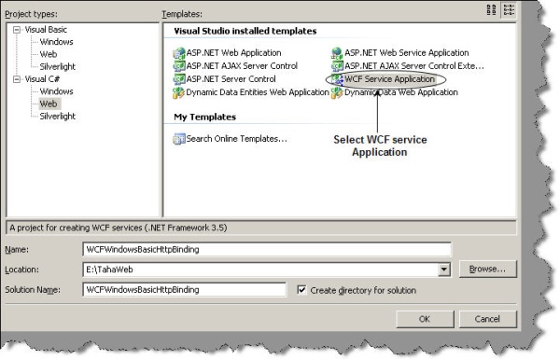Focus the Solution Name input field
Screen dimensions: 560x360
click(x=184, y=289)
